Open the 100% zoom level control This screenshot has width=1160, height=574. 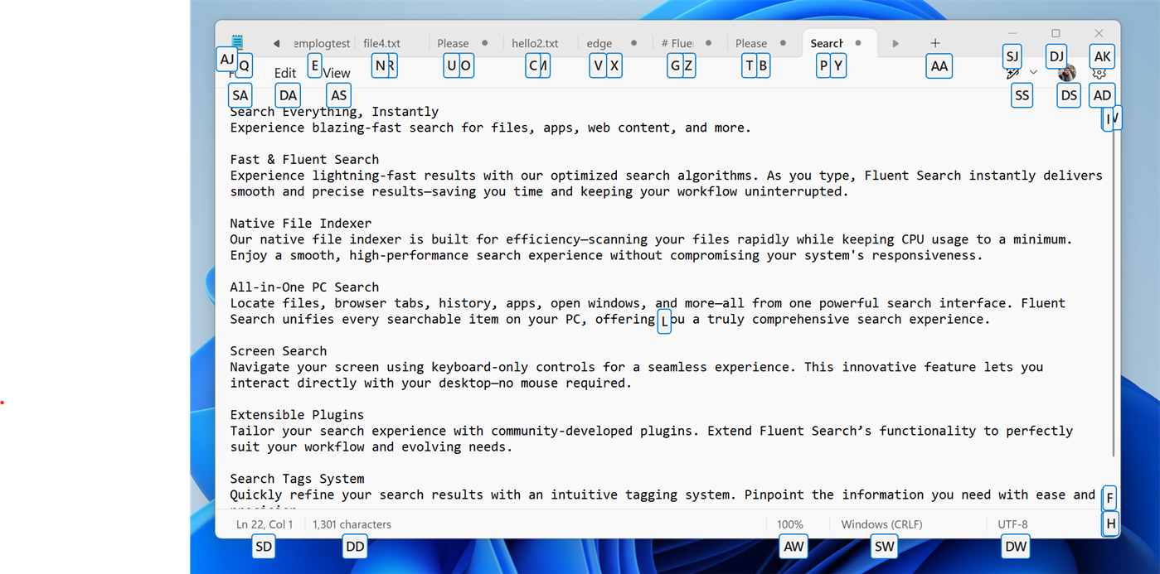(x=789, y=524)
